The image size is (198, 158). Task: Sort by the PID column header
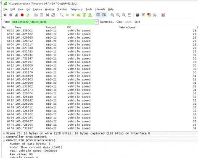(x=69, y=27)
